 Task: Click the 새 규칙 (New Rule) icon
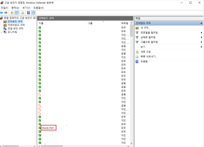137,28
